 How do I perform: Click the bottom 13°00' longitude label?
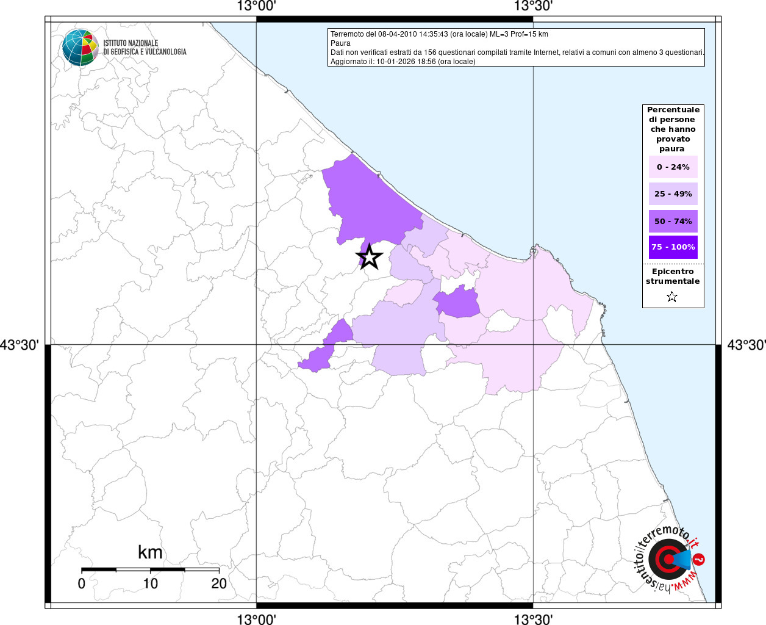[257, 620]
